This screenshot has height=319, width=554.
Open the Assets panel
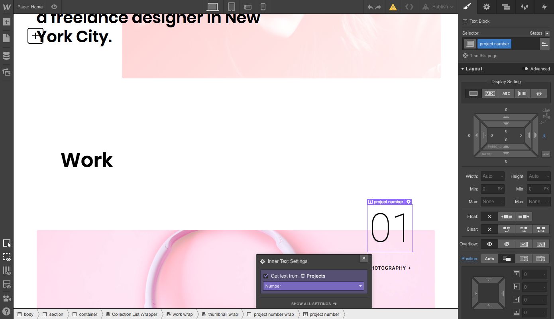pyautogui.click(x=6, y=72)
